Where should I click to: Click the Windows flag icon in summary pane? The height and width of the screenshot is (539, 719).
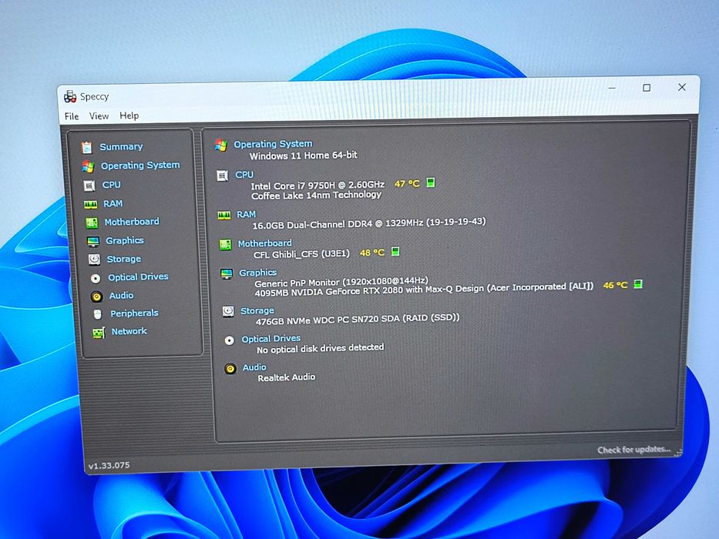point(221,146)
